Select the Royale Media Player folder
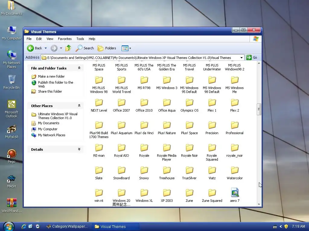The image size is (309, 231). (x=167, y=152)
